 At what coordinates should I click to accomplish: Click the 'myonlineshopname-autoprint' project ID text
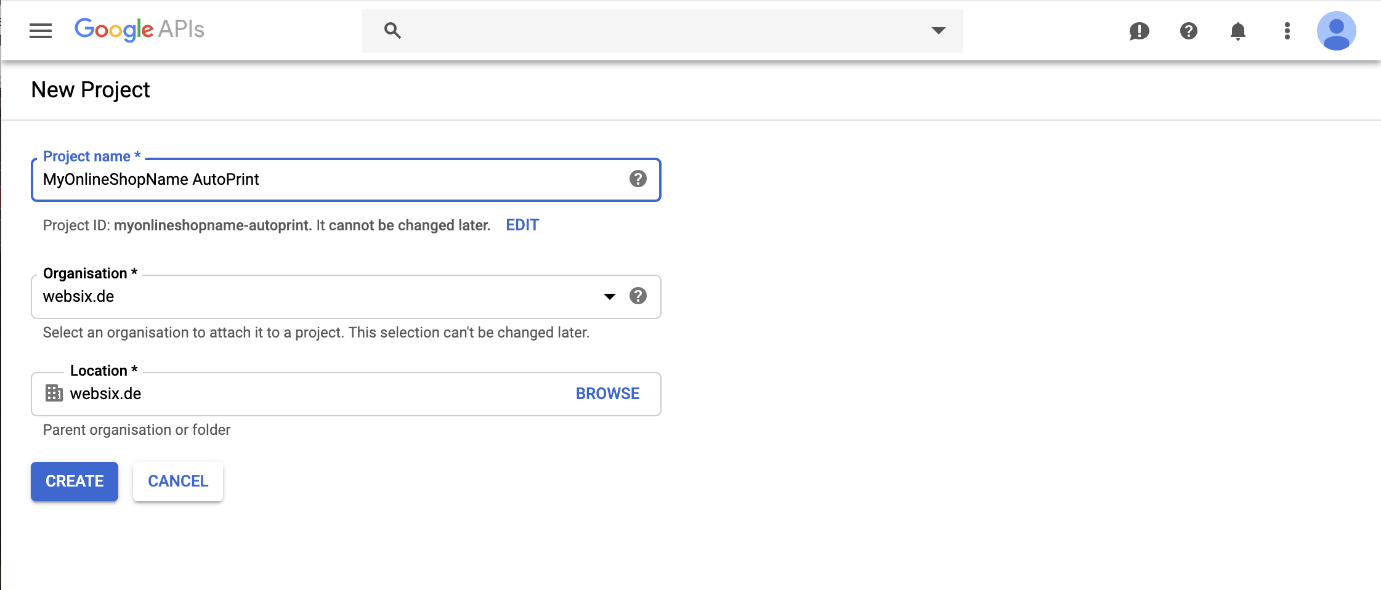(212, 225)
